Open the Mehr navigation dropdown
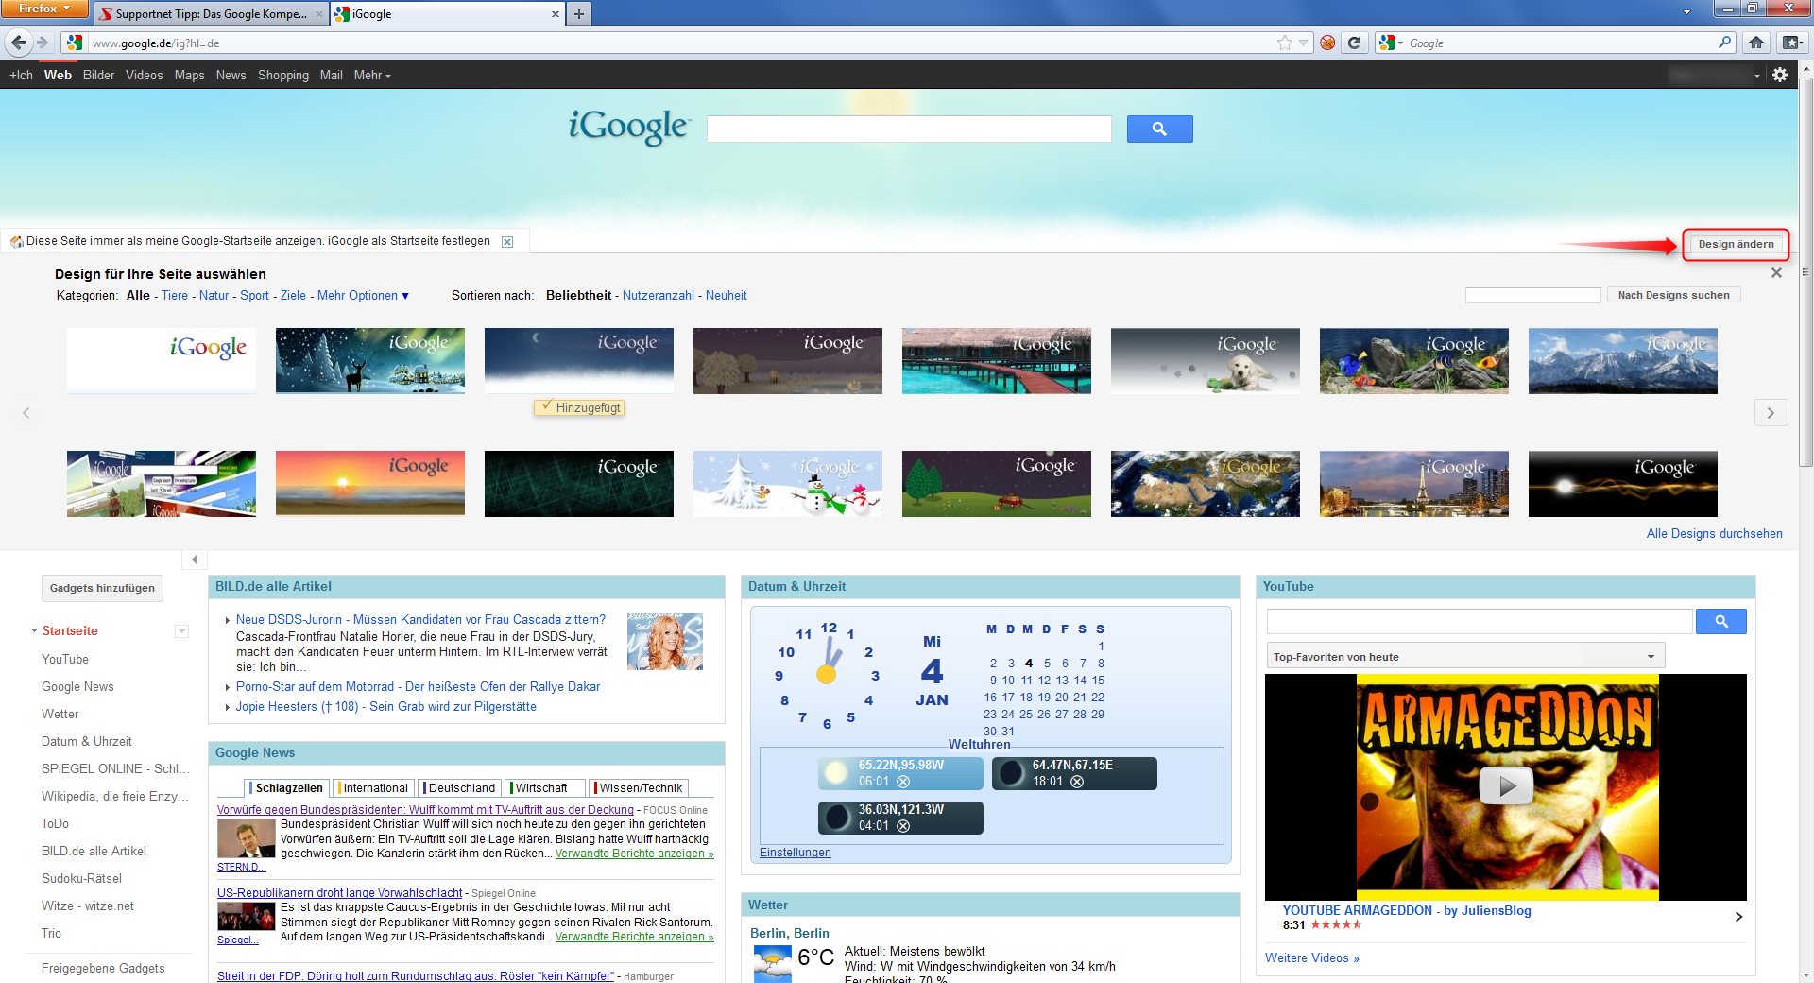1814x983 pixels. [x=371, y=75]
